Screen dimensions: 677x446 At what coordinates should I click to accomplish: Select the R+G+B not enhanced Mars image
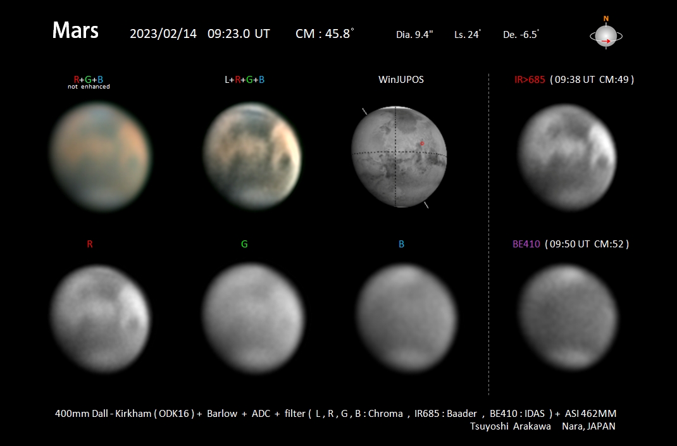100,157
